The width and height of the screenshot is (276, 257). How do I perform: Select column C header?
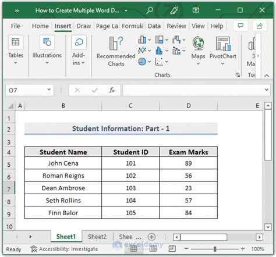130,106
